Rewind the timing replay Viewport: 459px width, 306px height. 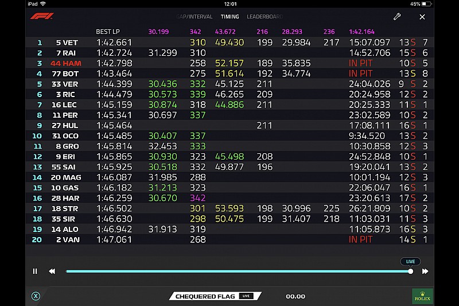52,272
